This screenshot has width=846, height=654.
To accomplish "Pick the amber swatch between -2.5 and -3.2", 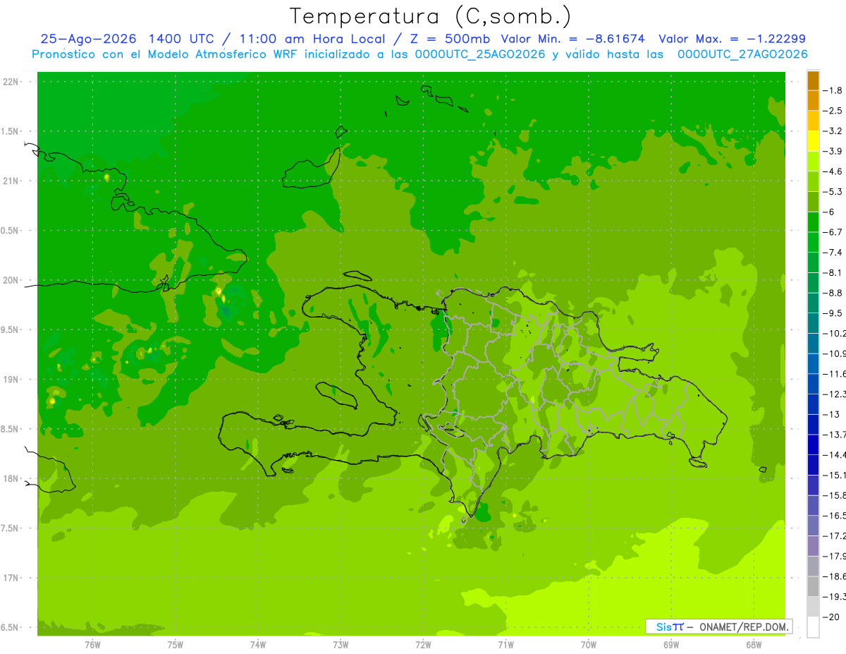I will tap(813, 121).
